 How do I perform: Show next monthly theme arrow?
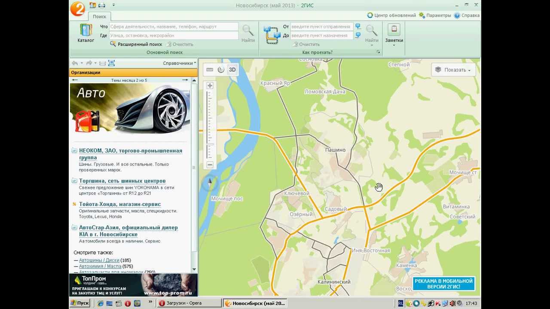click(185, 80)
